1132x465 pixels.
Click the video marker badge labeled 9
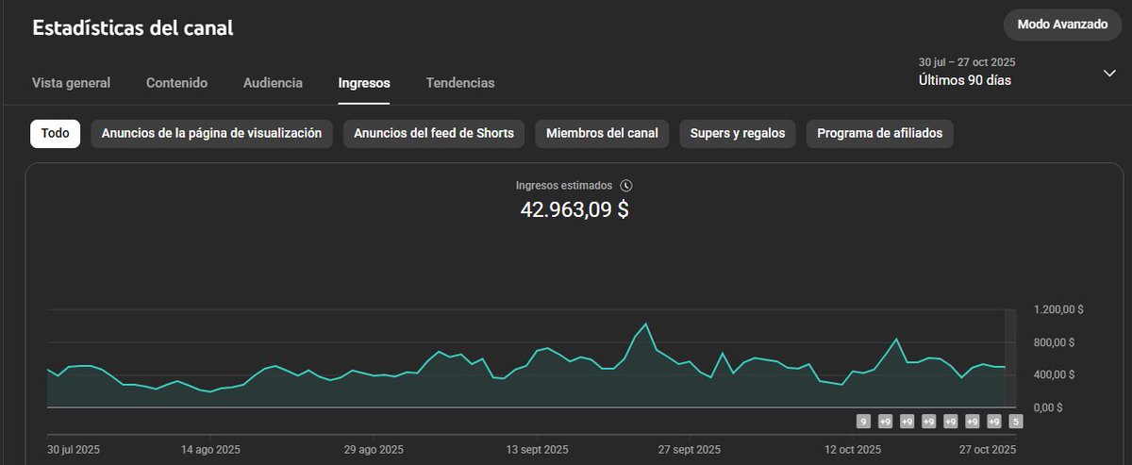point(863,422)
